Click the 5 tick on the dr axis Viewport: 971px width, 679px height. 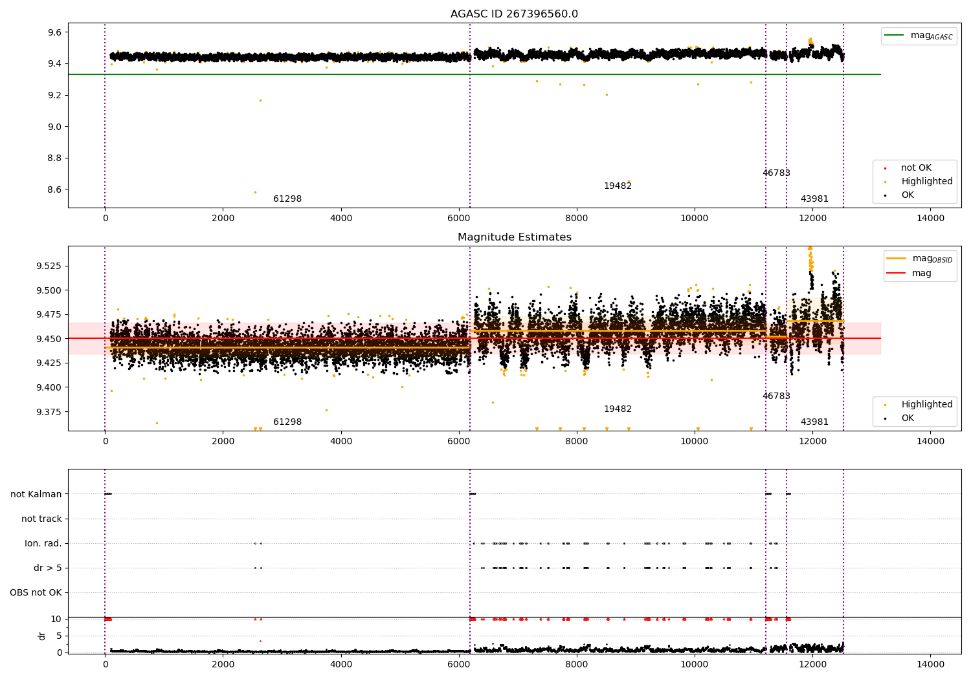(x=59, y=636)
